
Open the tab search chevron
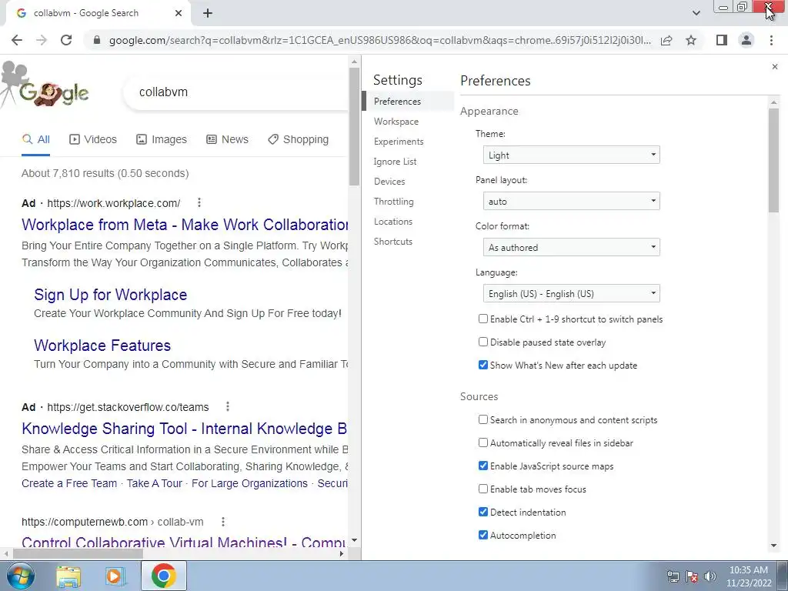[696, 13]
